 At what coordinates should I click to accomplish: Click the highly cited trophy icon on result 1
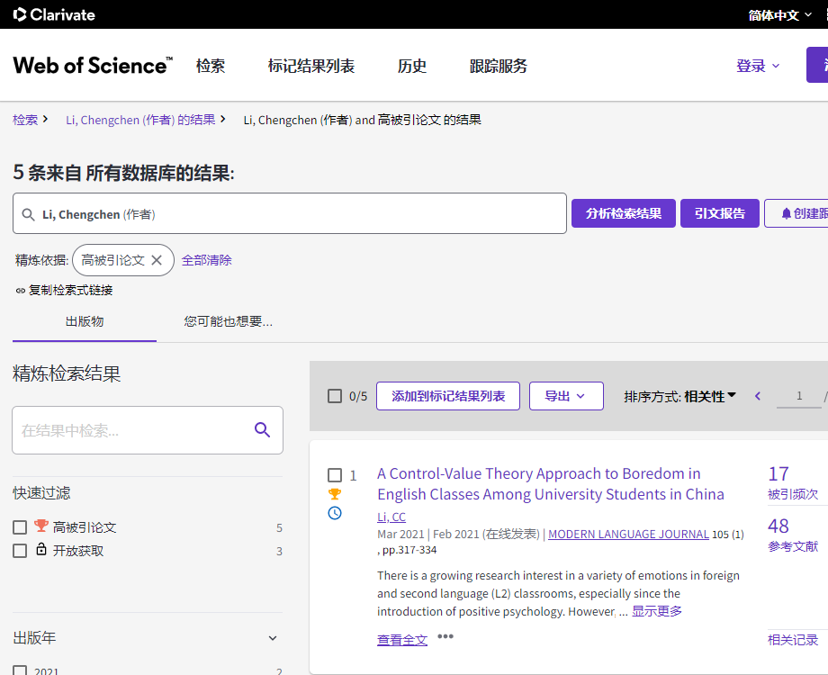click(335, 494)
